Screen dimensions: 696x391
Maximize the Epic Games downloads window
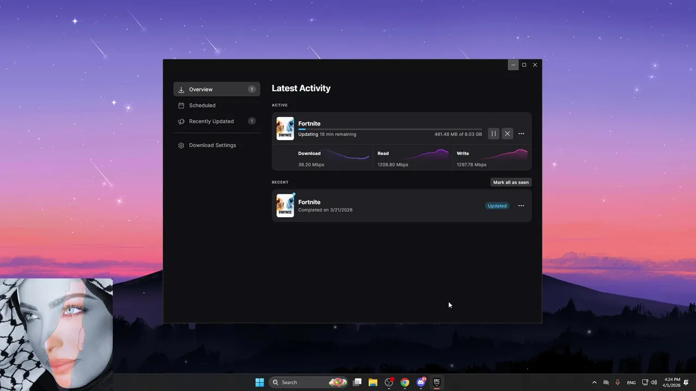tap(524, 65)
